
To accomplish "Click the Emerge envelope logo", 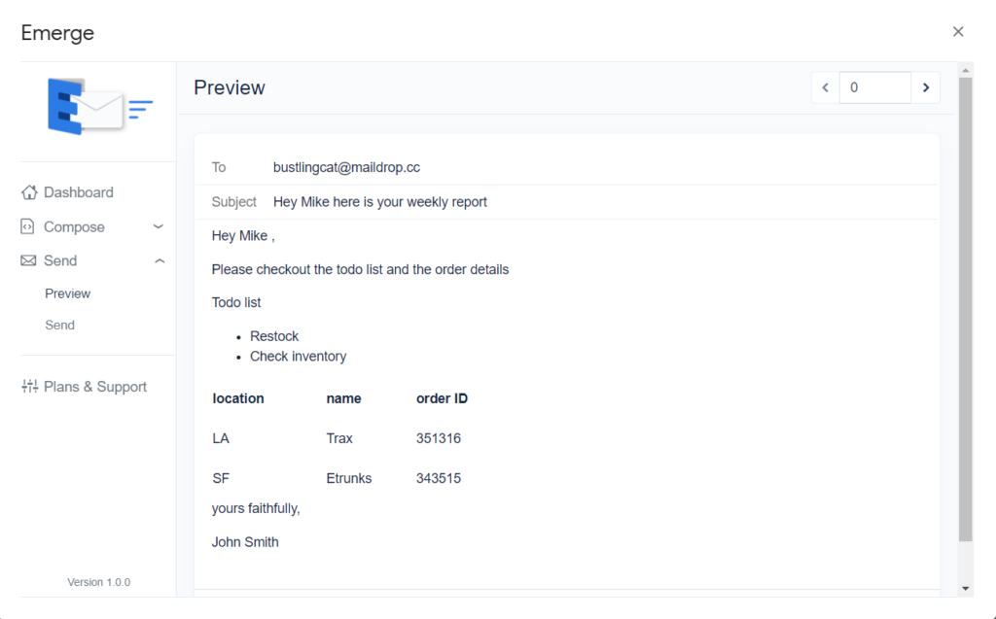I will (x=99, y=106).
